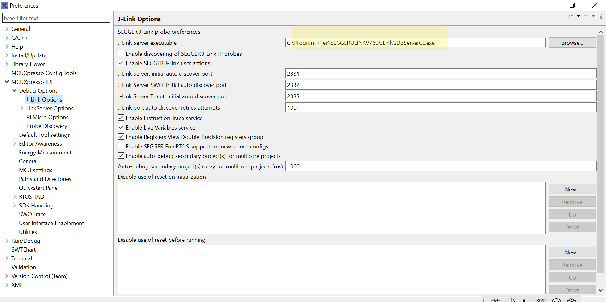
Task: Restore down the Preferences window
Action: [572, 5]
